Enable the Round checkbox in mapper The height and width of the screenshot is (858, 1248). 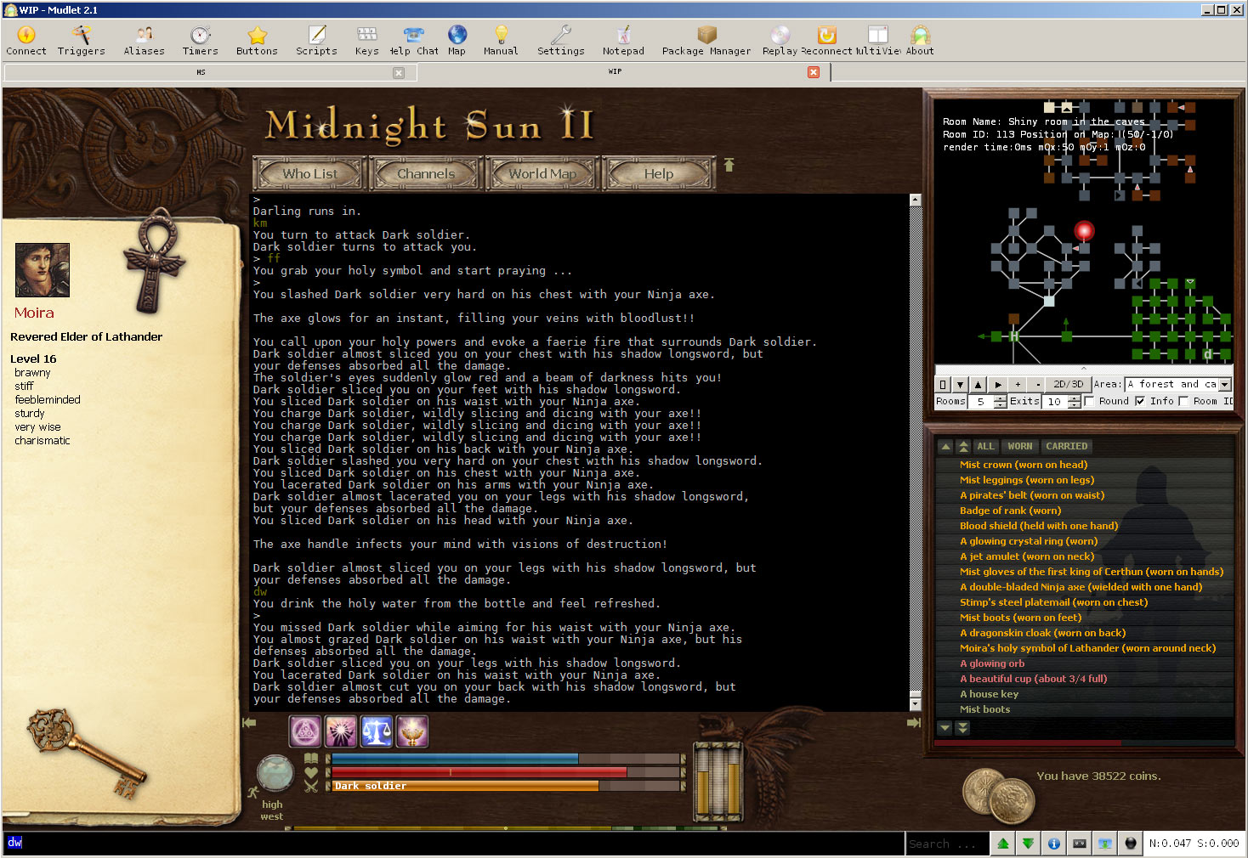pyautogui.click(x=1090, y=401)
